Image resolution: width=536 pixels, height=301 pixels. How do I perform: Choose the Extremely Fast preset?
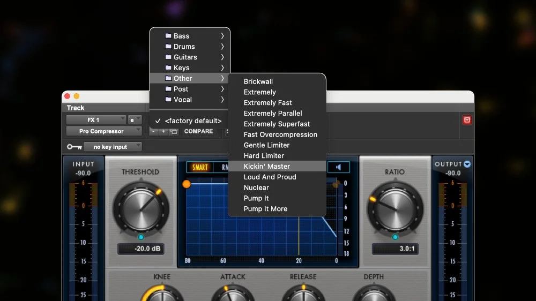[277, 103]
